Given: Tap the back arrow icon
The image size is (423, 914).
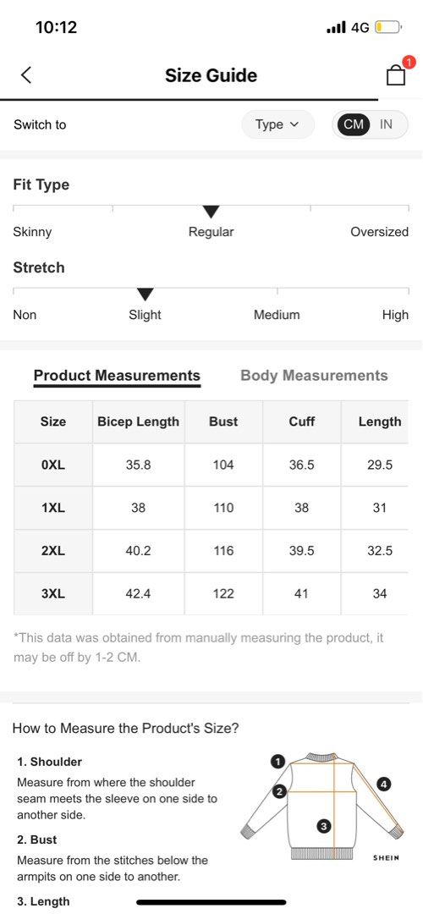Looking at the screenshot, I should click(x=25, y=75).
